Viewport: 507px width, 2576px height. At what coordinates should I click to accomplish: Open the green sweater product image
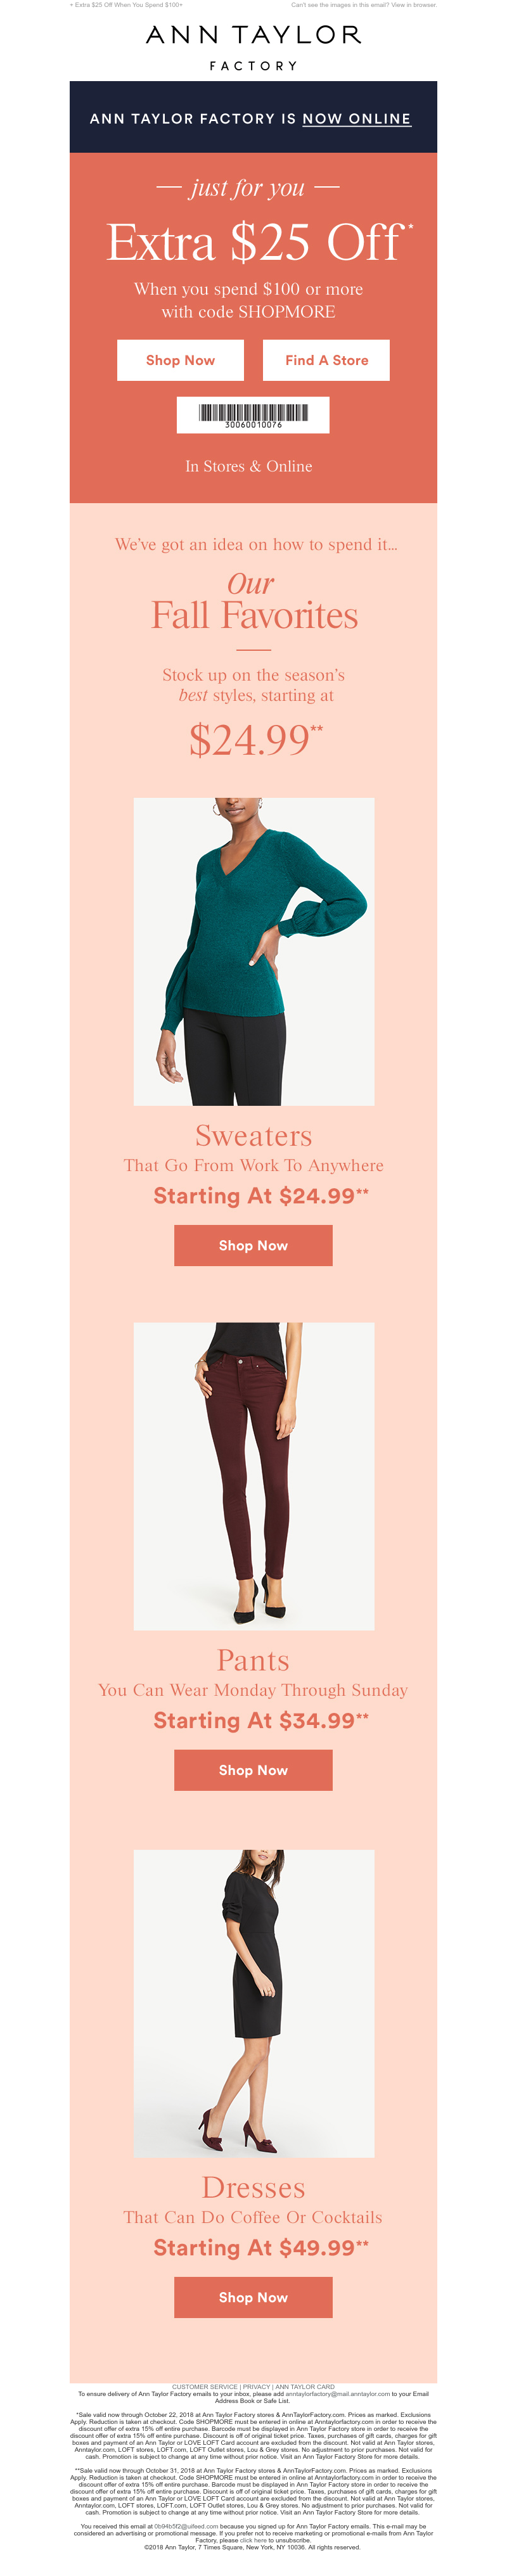[x=254, y=951]
